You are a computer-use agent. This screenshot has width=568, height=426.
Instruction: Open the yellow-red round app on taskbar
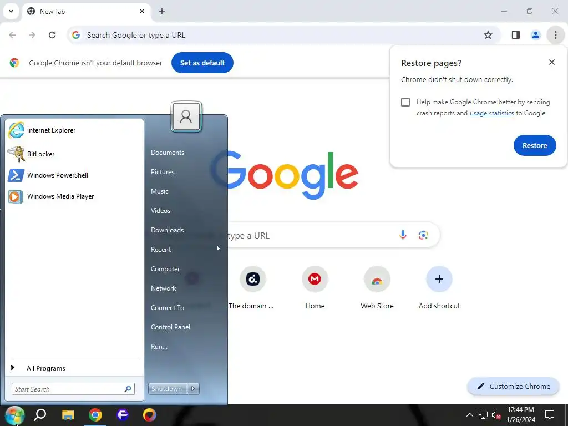click(x=150, y=415)
